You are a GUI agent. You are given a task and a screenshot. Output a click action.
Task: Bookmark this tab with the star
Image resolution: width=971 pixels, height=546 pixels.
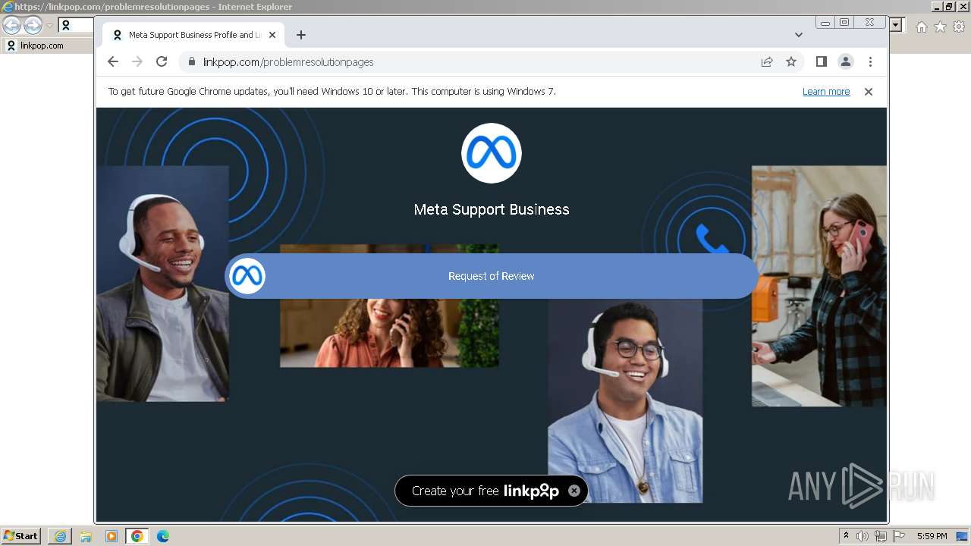pos(791,62)
